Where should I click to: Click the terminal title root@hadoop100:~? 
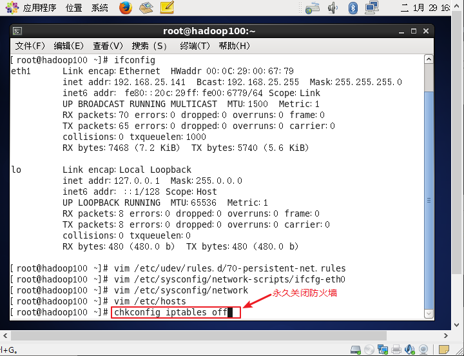pyautogui.click(x=209, y=31)
